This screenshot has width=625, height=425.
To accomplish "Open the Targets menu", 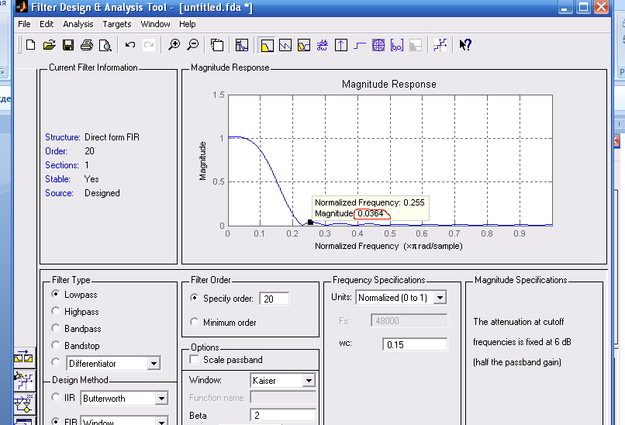I will click(x=117, y=24).
